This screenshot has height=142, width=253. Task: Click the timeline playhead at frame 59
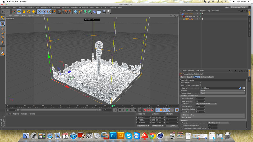[x=112, y=106]
